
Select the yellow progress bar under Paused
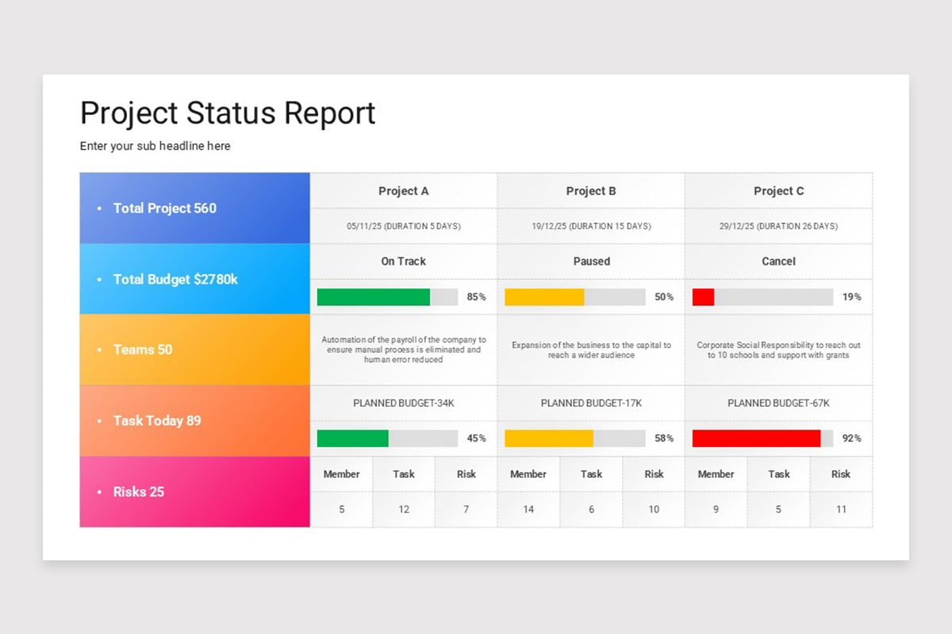tap(543, 297)
